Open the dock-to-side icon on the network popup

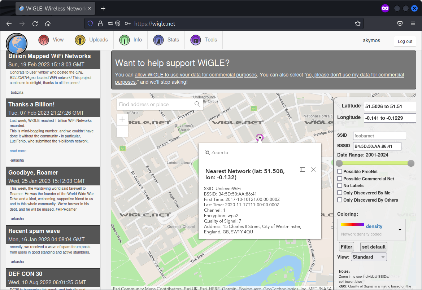click(303, 170)
